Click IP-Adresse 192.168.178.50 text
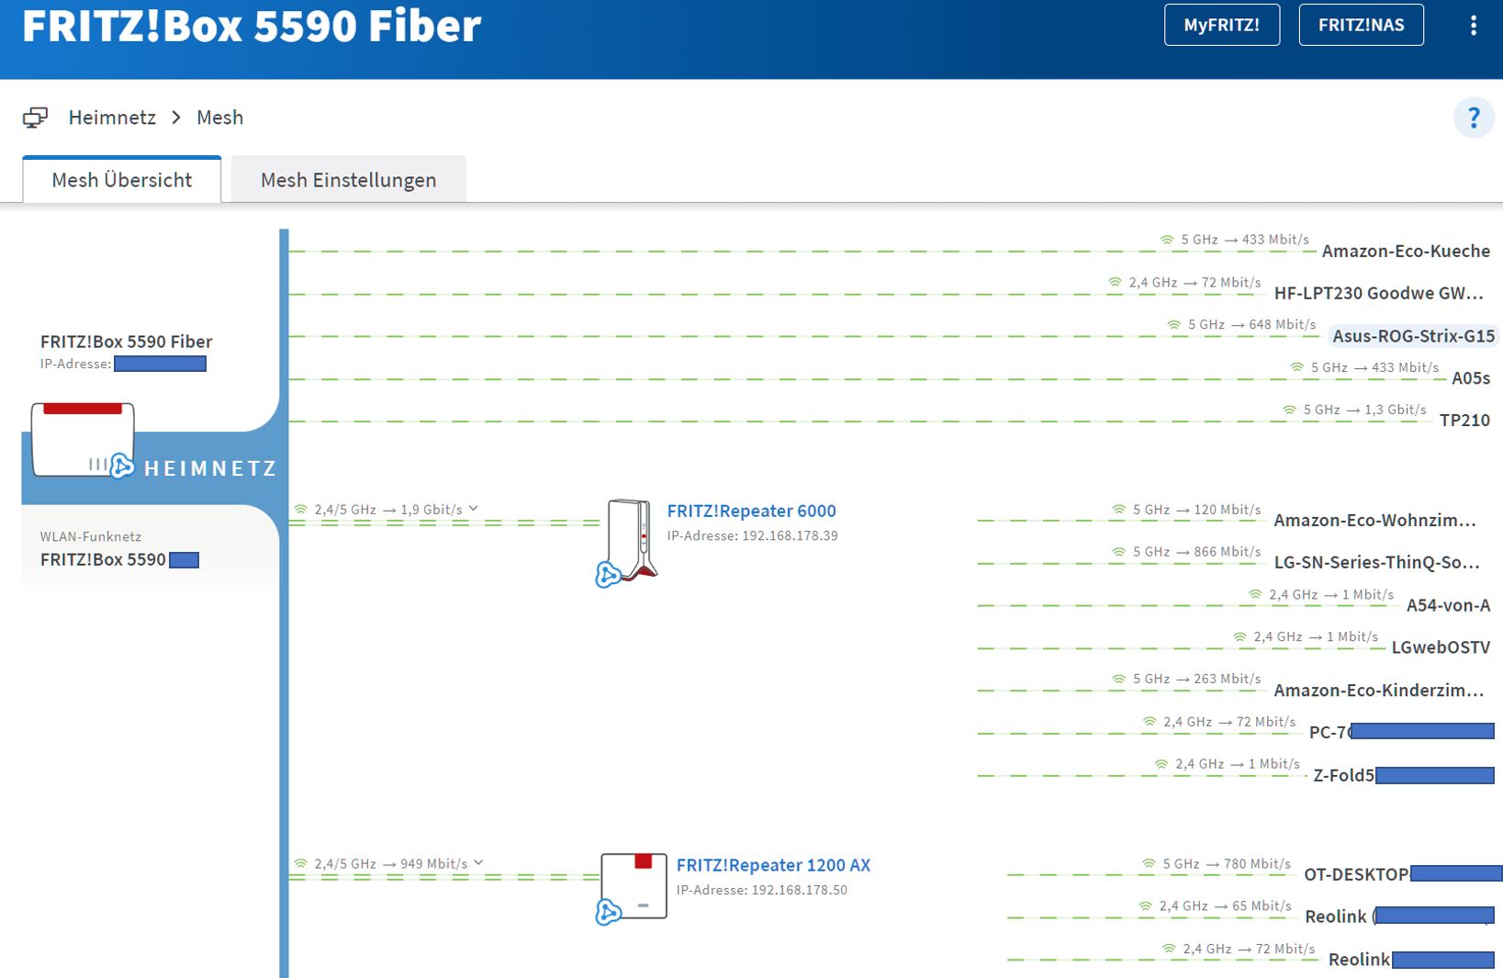 761,890
